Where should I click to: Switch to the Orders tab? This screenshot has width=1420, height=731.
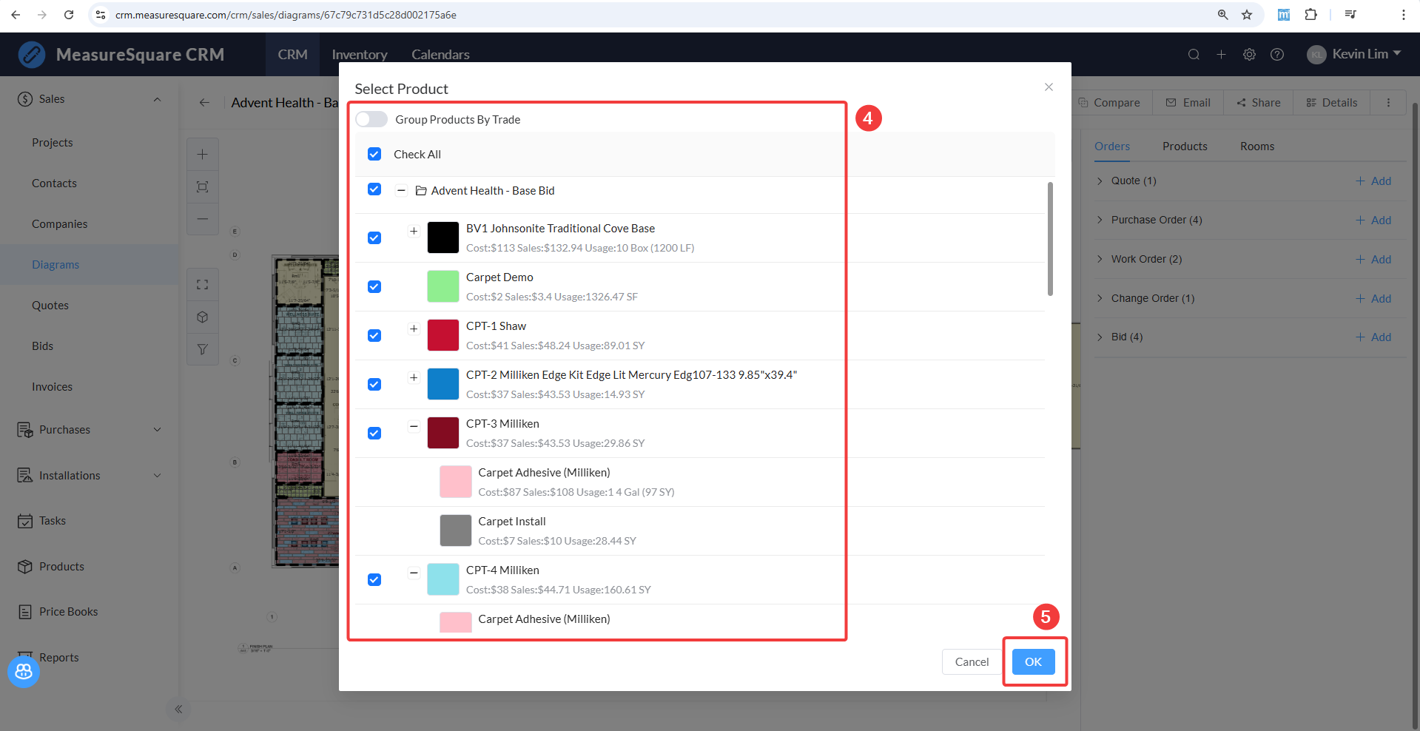coord(1112,146)
